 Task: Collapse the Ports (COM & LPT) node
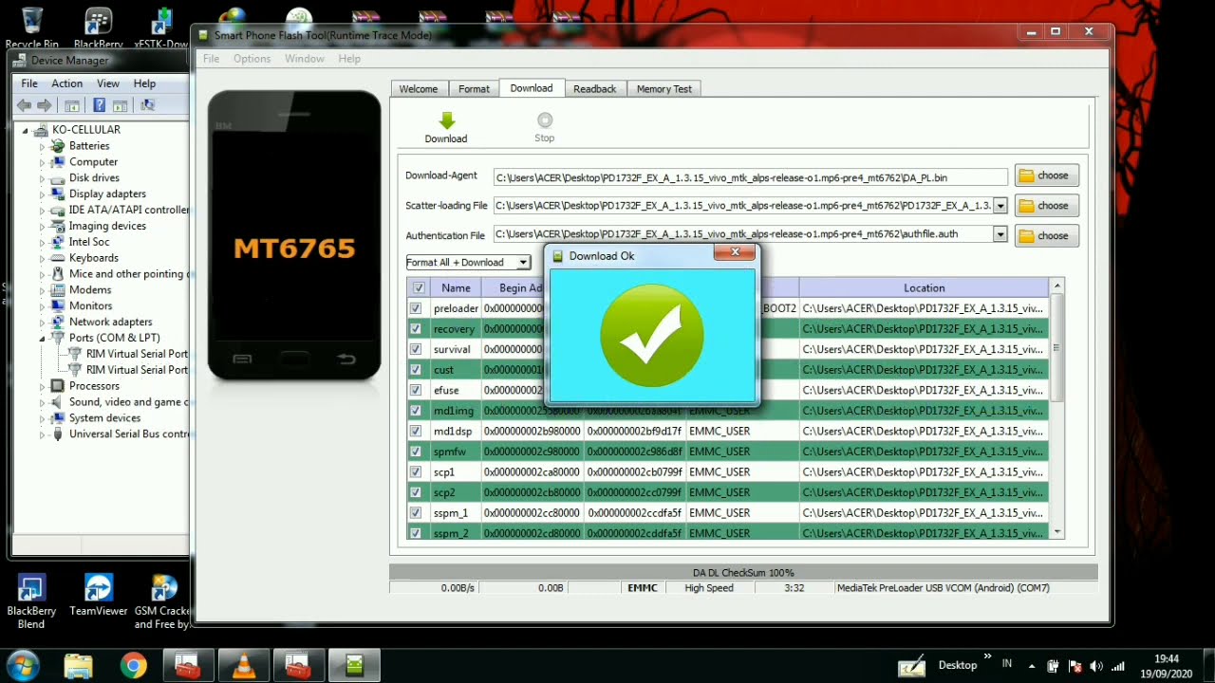click(x=42, y=339)
